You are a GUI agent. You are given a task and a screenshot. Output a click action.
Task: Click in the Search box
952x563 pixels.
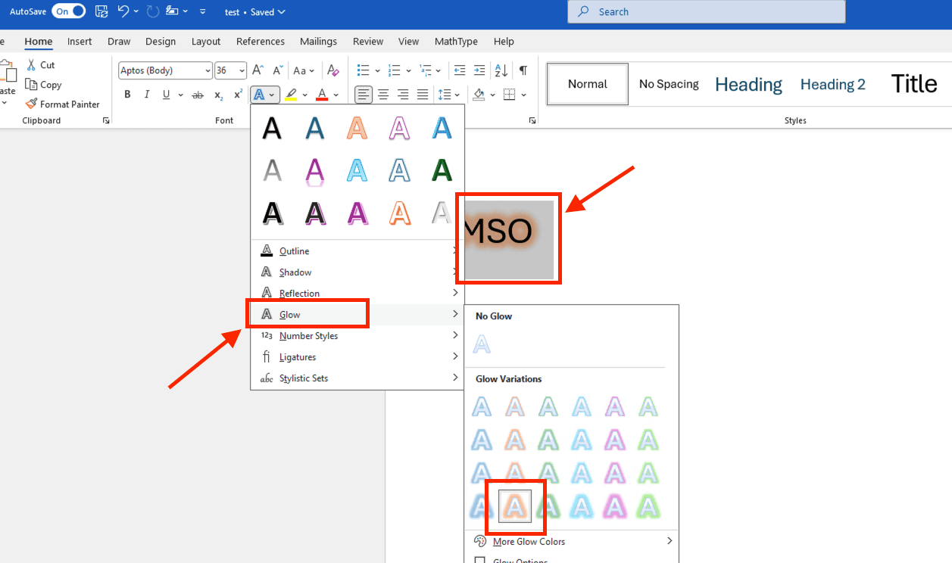[x=706, y=11]
